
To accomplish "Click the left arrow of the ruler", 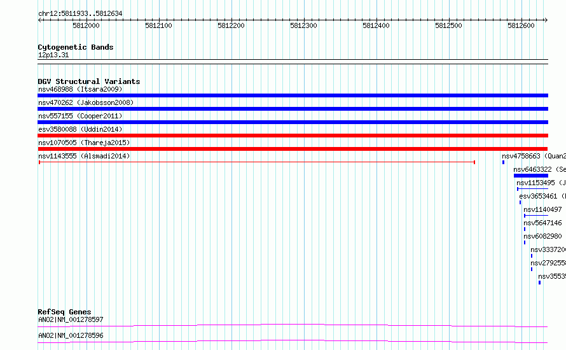I will [39, 20].
